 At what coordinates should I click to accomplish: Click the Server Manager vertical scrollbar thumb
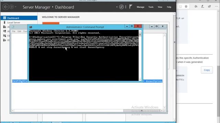coord(174,42)
